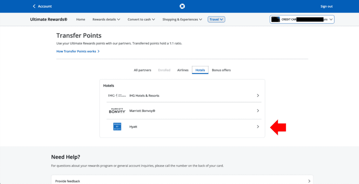Click the back chevron beside Account
This screenshot has height=184, width=359.
coord(34,6)
